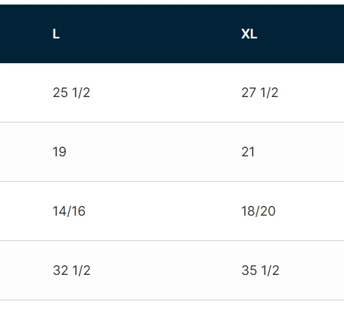The image size is (344, 314).
Task: Click blank space between 14/16 and 18/20
Action: [x=163, y=211]
